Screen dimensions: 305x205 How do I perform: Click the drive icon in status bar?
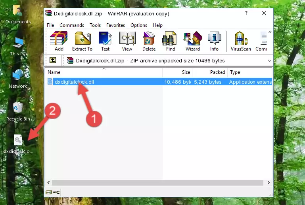pos(49,192)
